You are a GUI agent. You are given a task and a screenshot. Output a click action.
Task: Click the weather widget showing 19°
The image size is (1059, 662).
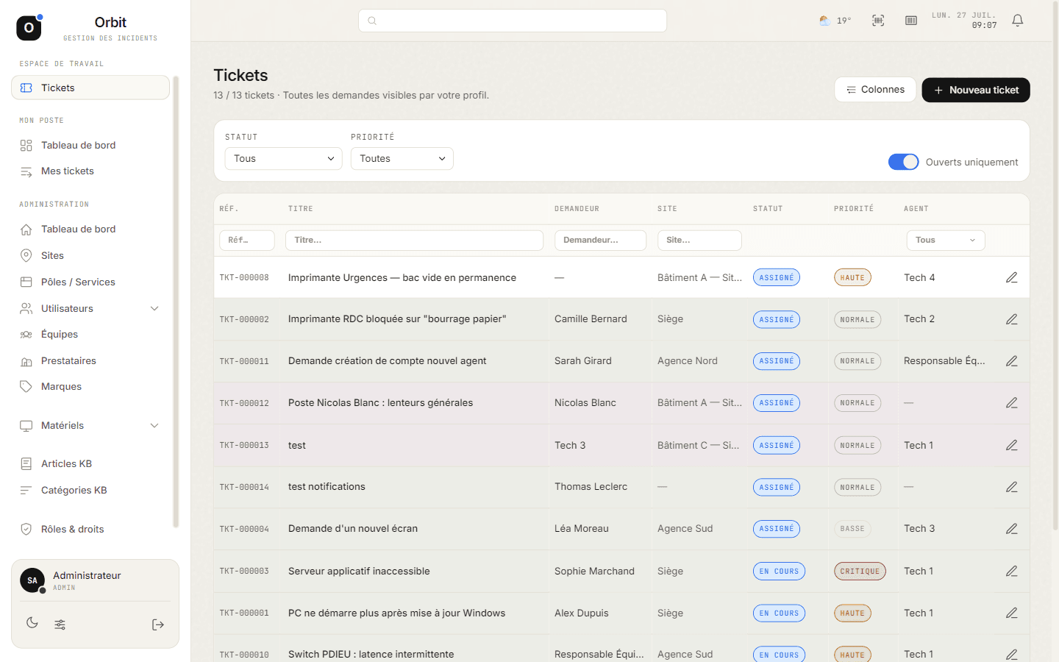click(835, 21)
